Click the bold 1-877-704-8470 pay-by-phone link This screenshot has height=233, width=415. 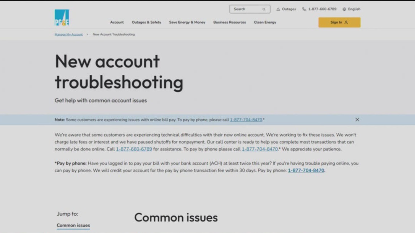tap(306, 170)
